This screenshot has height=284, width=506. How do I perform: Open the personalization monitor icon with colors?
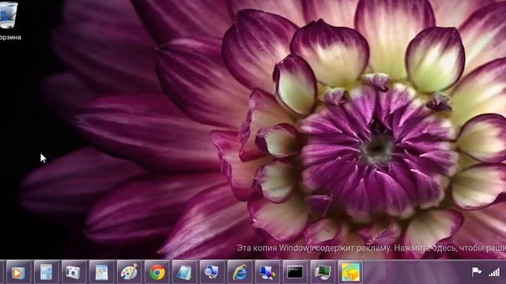point(267,272)
